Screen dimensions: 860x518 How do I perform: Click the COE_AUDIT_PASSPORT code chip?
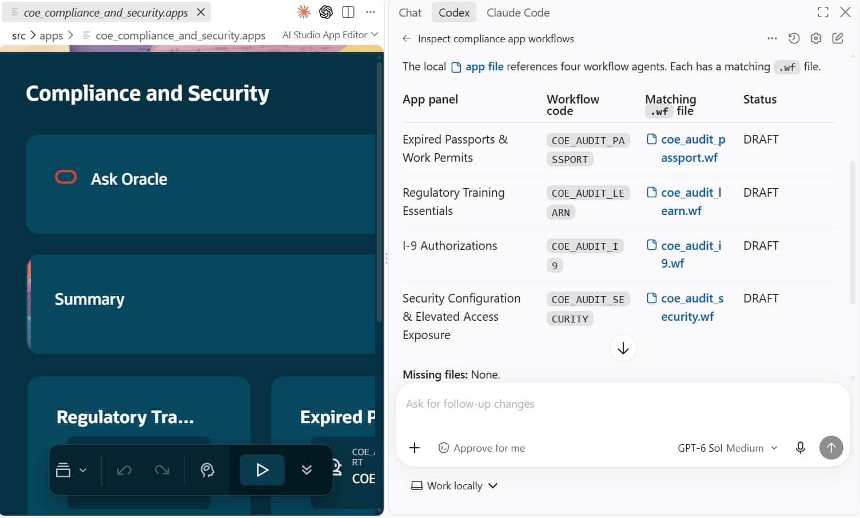coord(588,150)
